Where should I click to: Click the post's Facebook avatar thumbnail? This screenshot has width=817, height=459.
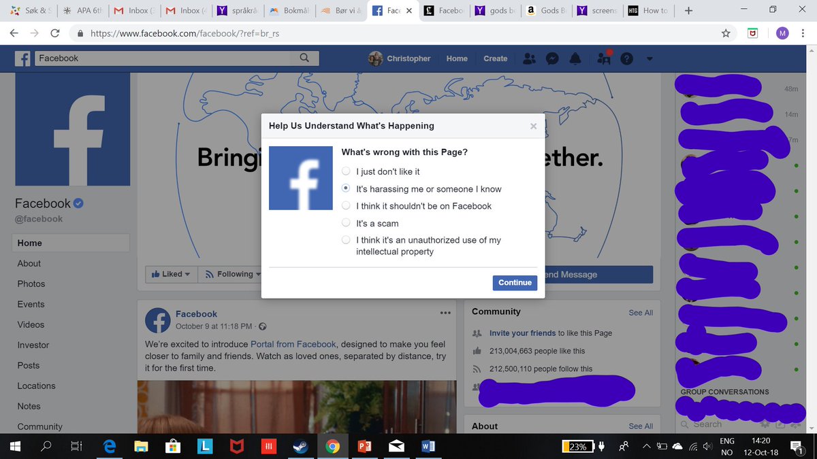click(157, 320)
